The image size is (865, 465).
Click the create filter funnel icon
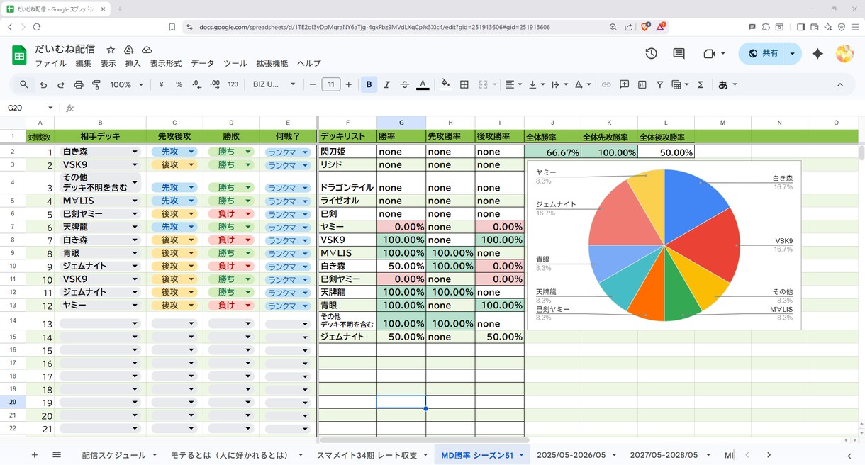659,84
